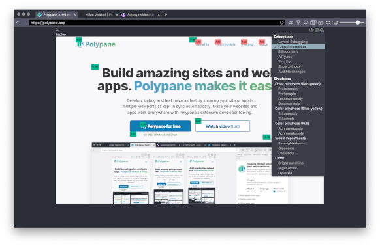This screenshot has width=380, height=246.
Task: Select the Bright sunshine simulator
Action: tap(291, 163)
